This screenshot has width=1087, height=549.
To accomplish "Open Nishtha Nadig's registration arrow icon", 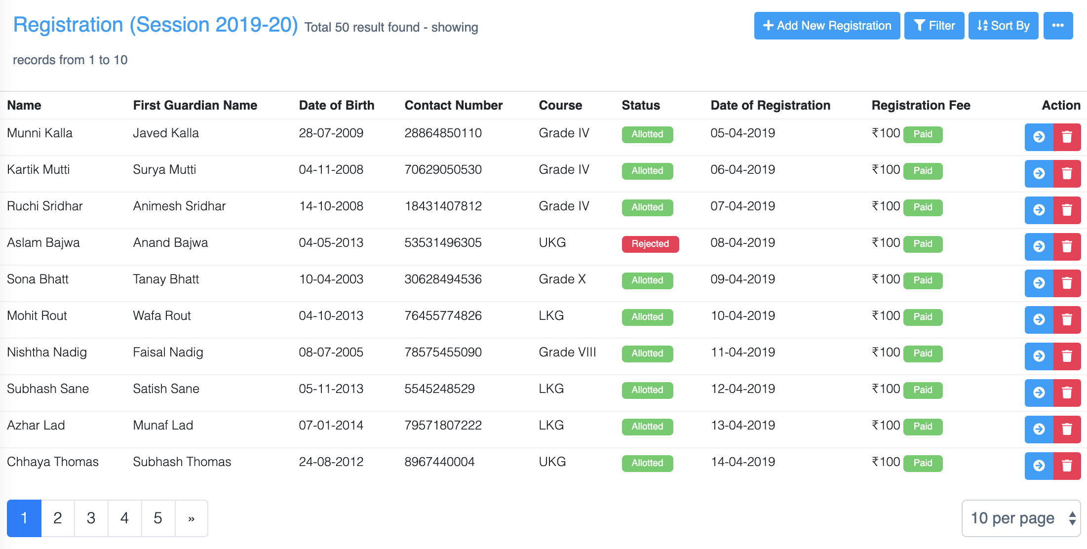I will coord(1039,356).
